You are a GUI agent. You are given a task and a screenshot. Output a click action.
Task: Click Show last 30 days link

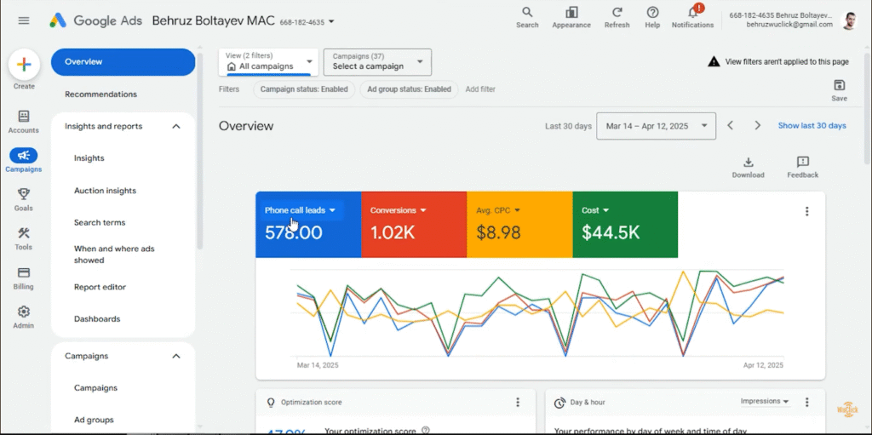click(812, 126)
